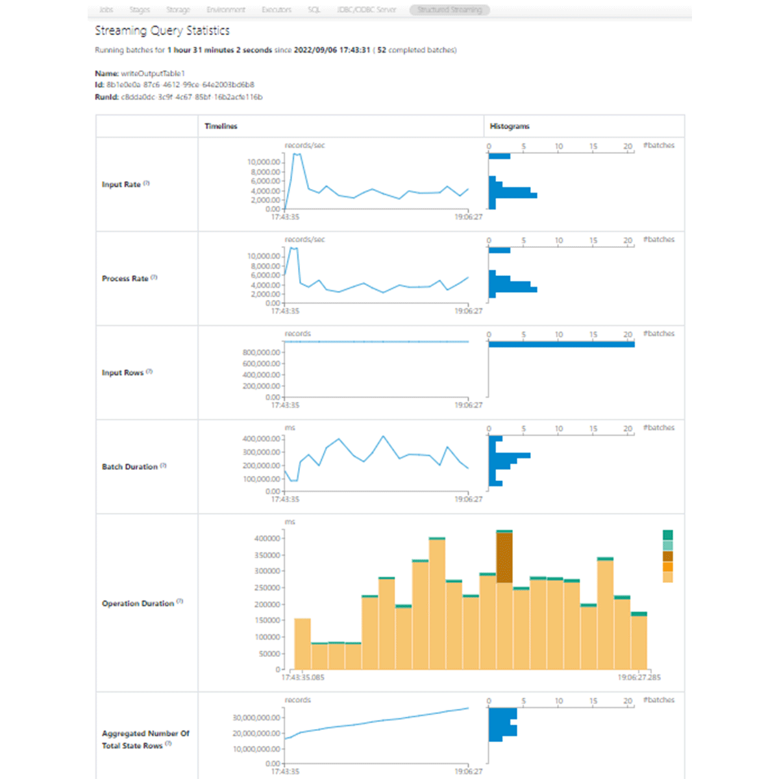The height and width of the screenshot is (779, 779).
Task: Open the SQL tab
Action: click(314, 10)
